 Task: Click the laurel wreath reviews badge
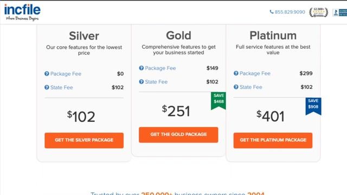tap(319, 12)
